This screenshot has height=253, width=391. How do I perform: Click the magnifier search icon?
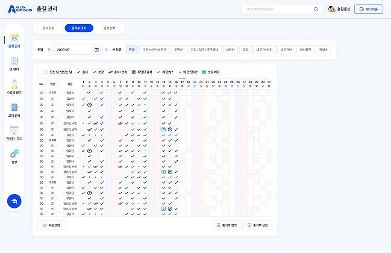316,9
